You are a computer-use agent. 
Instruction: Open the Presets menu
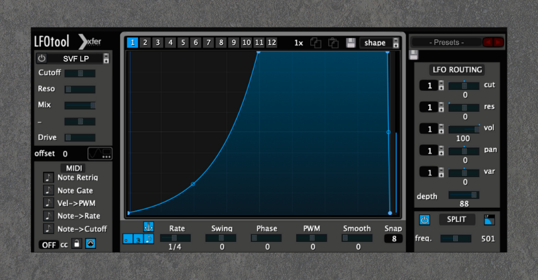pos(447,42)
